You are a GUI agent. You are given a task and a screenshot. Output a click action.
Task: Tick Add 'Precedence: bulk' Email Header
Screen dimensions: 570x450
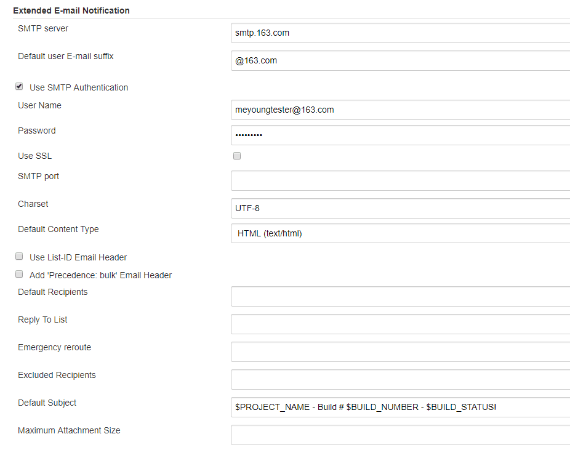click(x=19, y=275)
